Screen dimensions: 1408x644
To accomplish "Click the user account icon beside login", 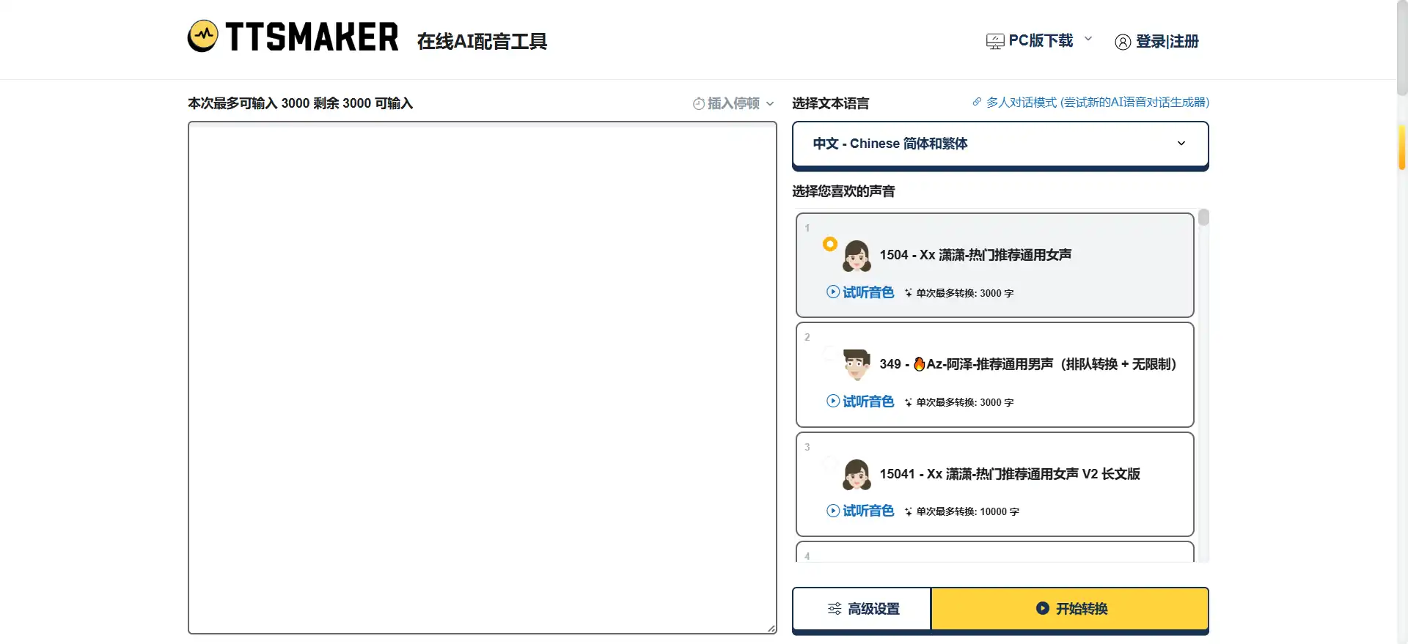I will point(1123,42).
